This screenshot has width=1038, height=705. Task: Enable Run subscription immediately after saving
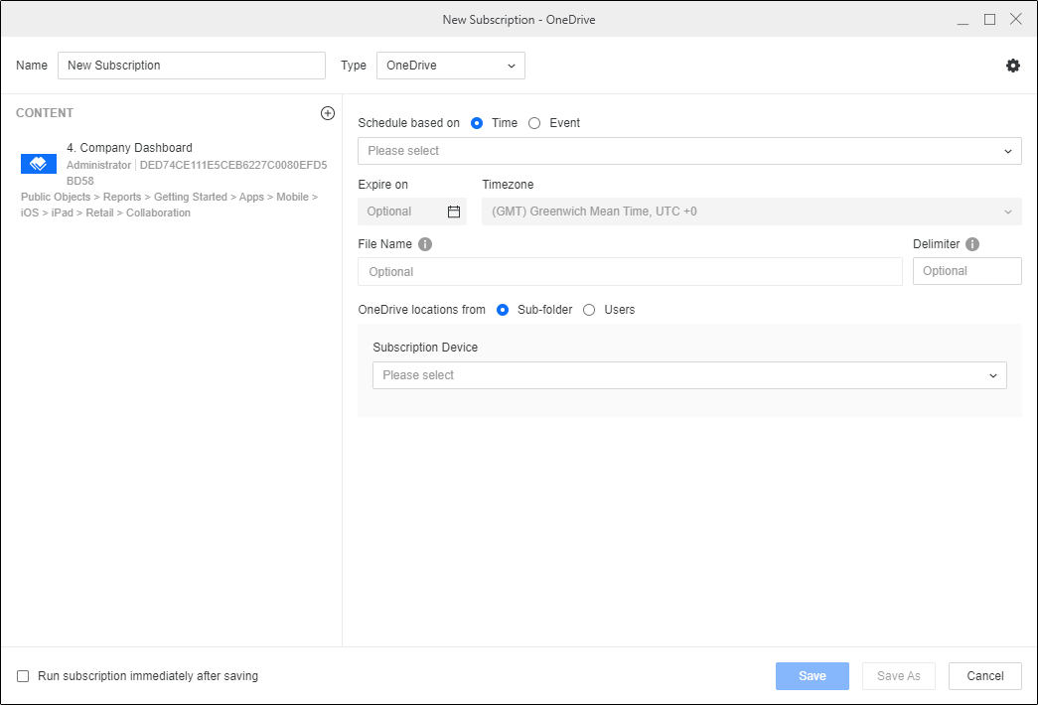(23, 676)
